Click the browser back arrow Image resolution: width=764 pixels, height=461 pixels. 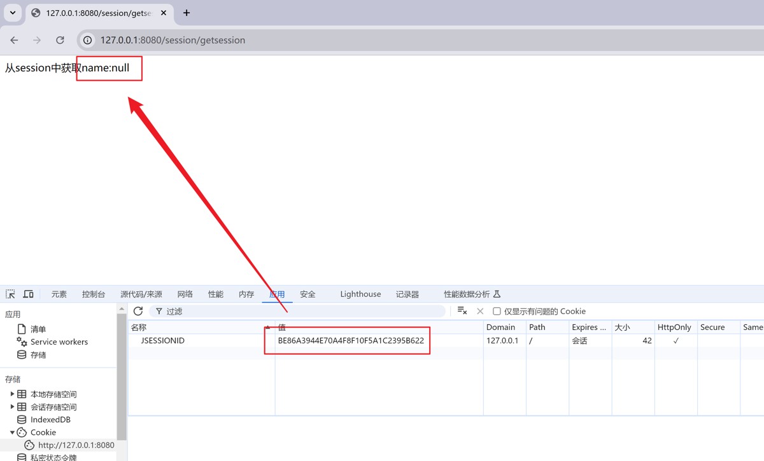coord(14,40)
